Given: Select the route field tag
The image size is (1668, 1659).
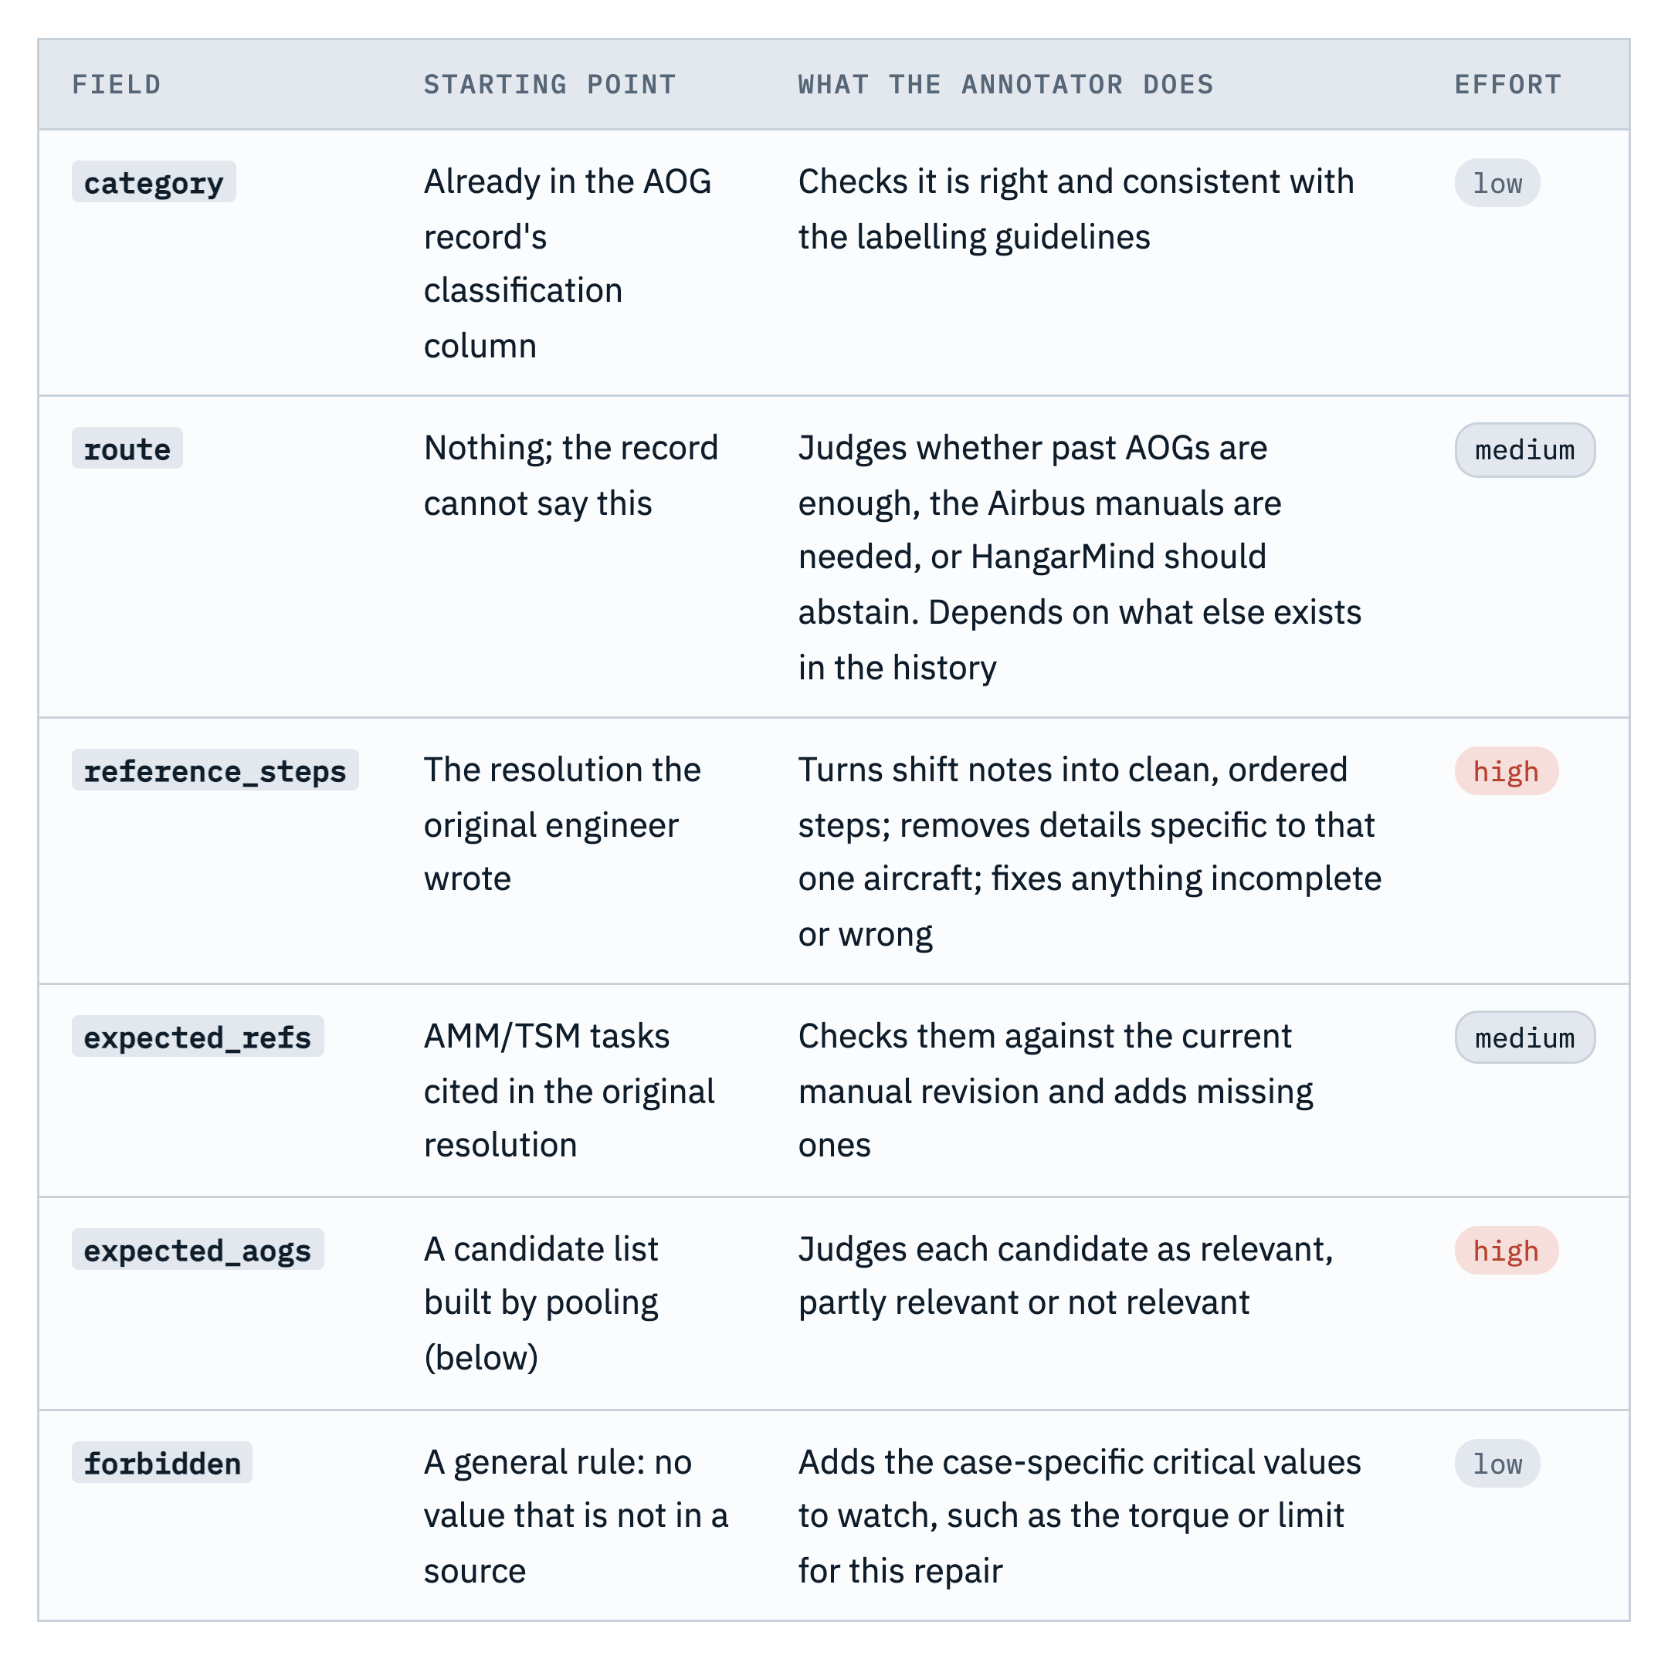Looking at the screenshot, I should [x=127, y=448].
